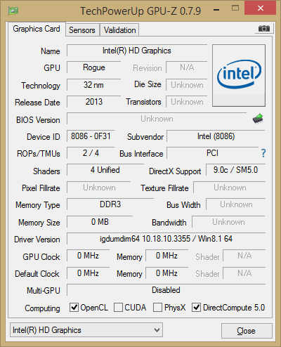
Task: Click the ROPs/TMUs value 2 / 4
Action: [x=91, y=153]
